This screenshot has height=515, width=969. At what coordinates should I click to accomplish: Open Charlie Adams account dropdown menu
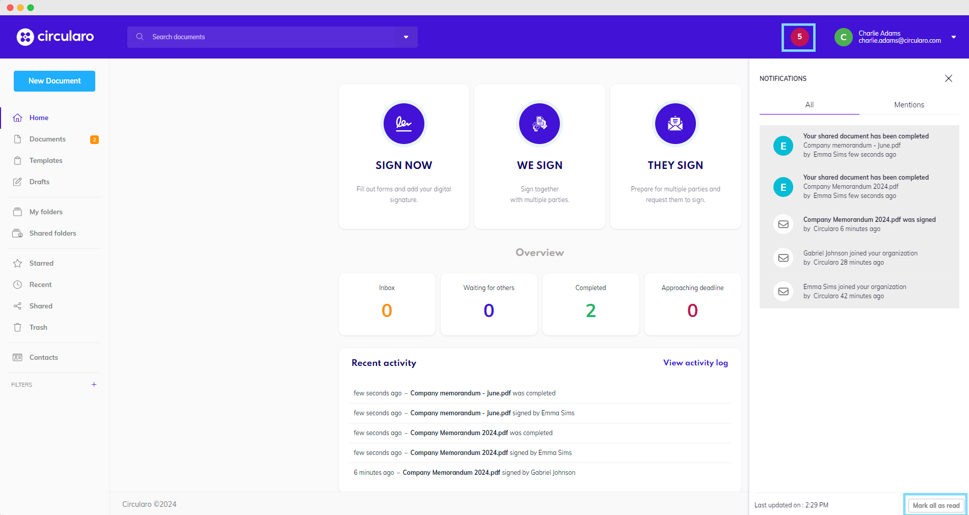point(954,37)
